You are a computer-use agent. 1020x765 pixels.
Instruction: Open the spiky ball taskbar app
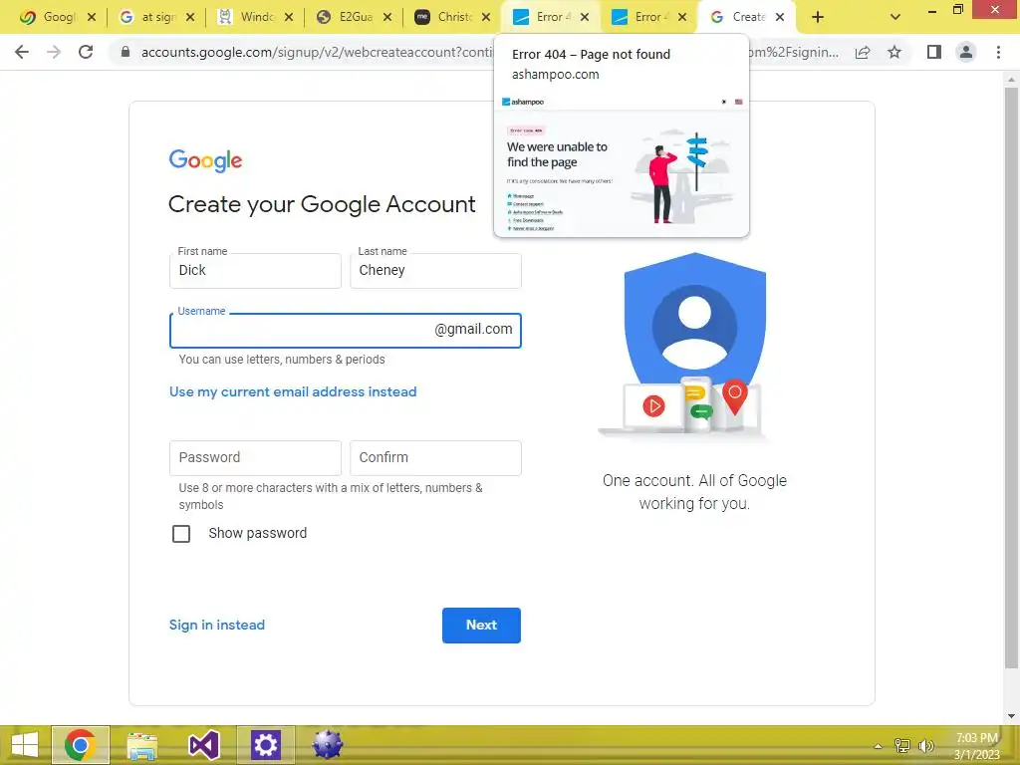[327, 745]
